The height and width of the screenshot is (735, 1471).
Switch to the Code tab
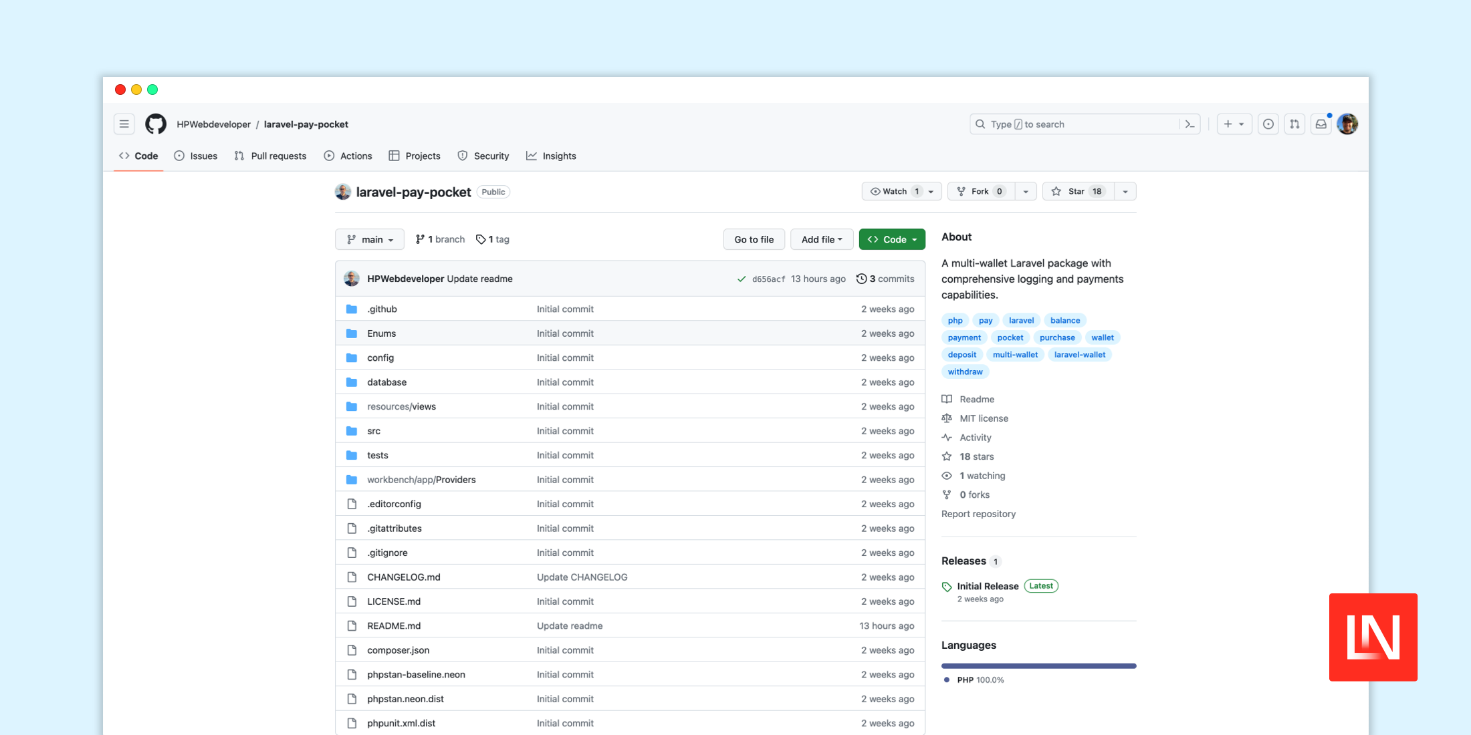pyautogui.click(x=138, y=156)
